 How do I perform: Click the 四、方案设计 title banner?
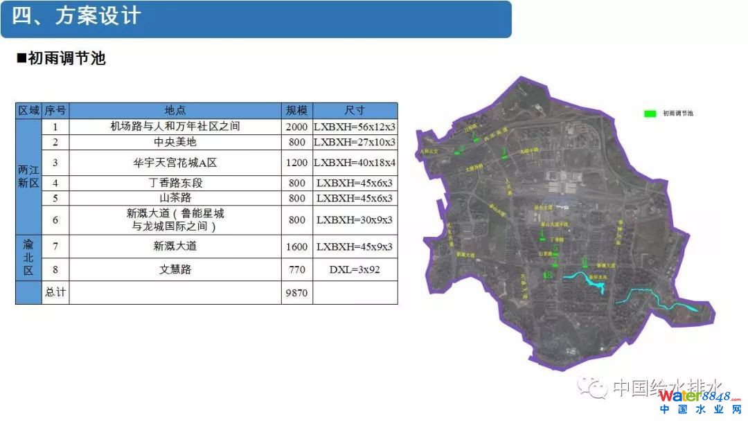click(256, 19)
